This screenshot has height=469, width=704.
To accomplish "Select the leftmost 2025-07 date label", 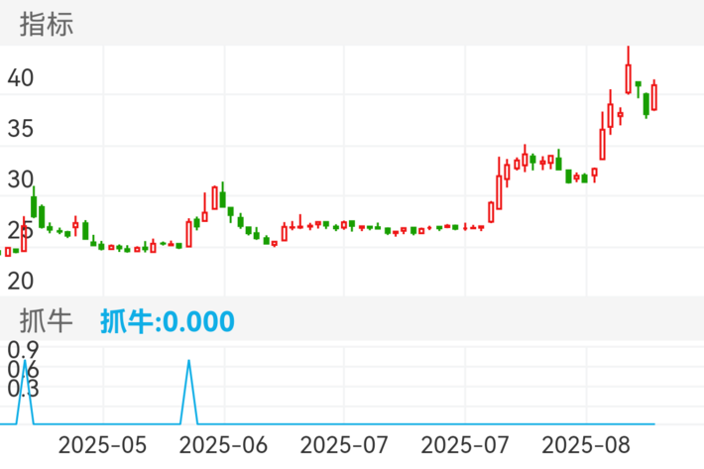I will 343,445.
